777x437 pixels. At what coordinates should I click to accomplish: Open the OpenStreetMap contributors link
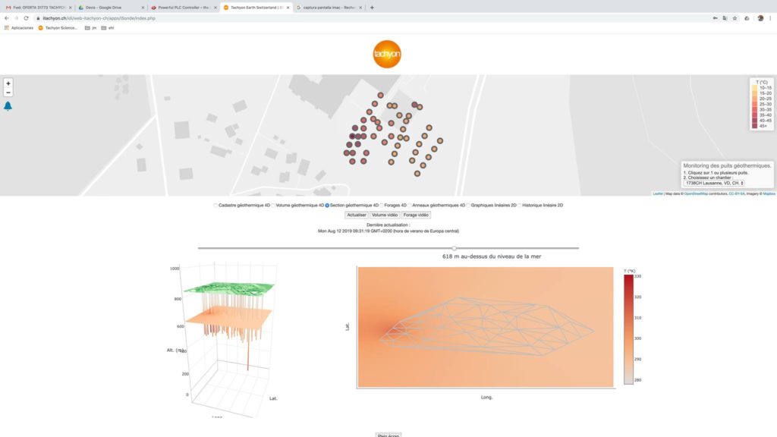tap(696, 193)
